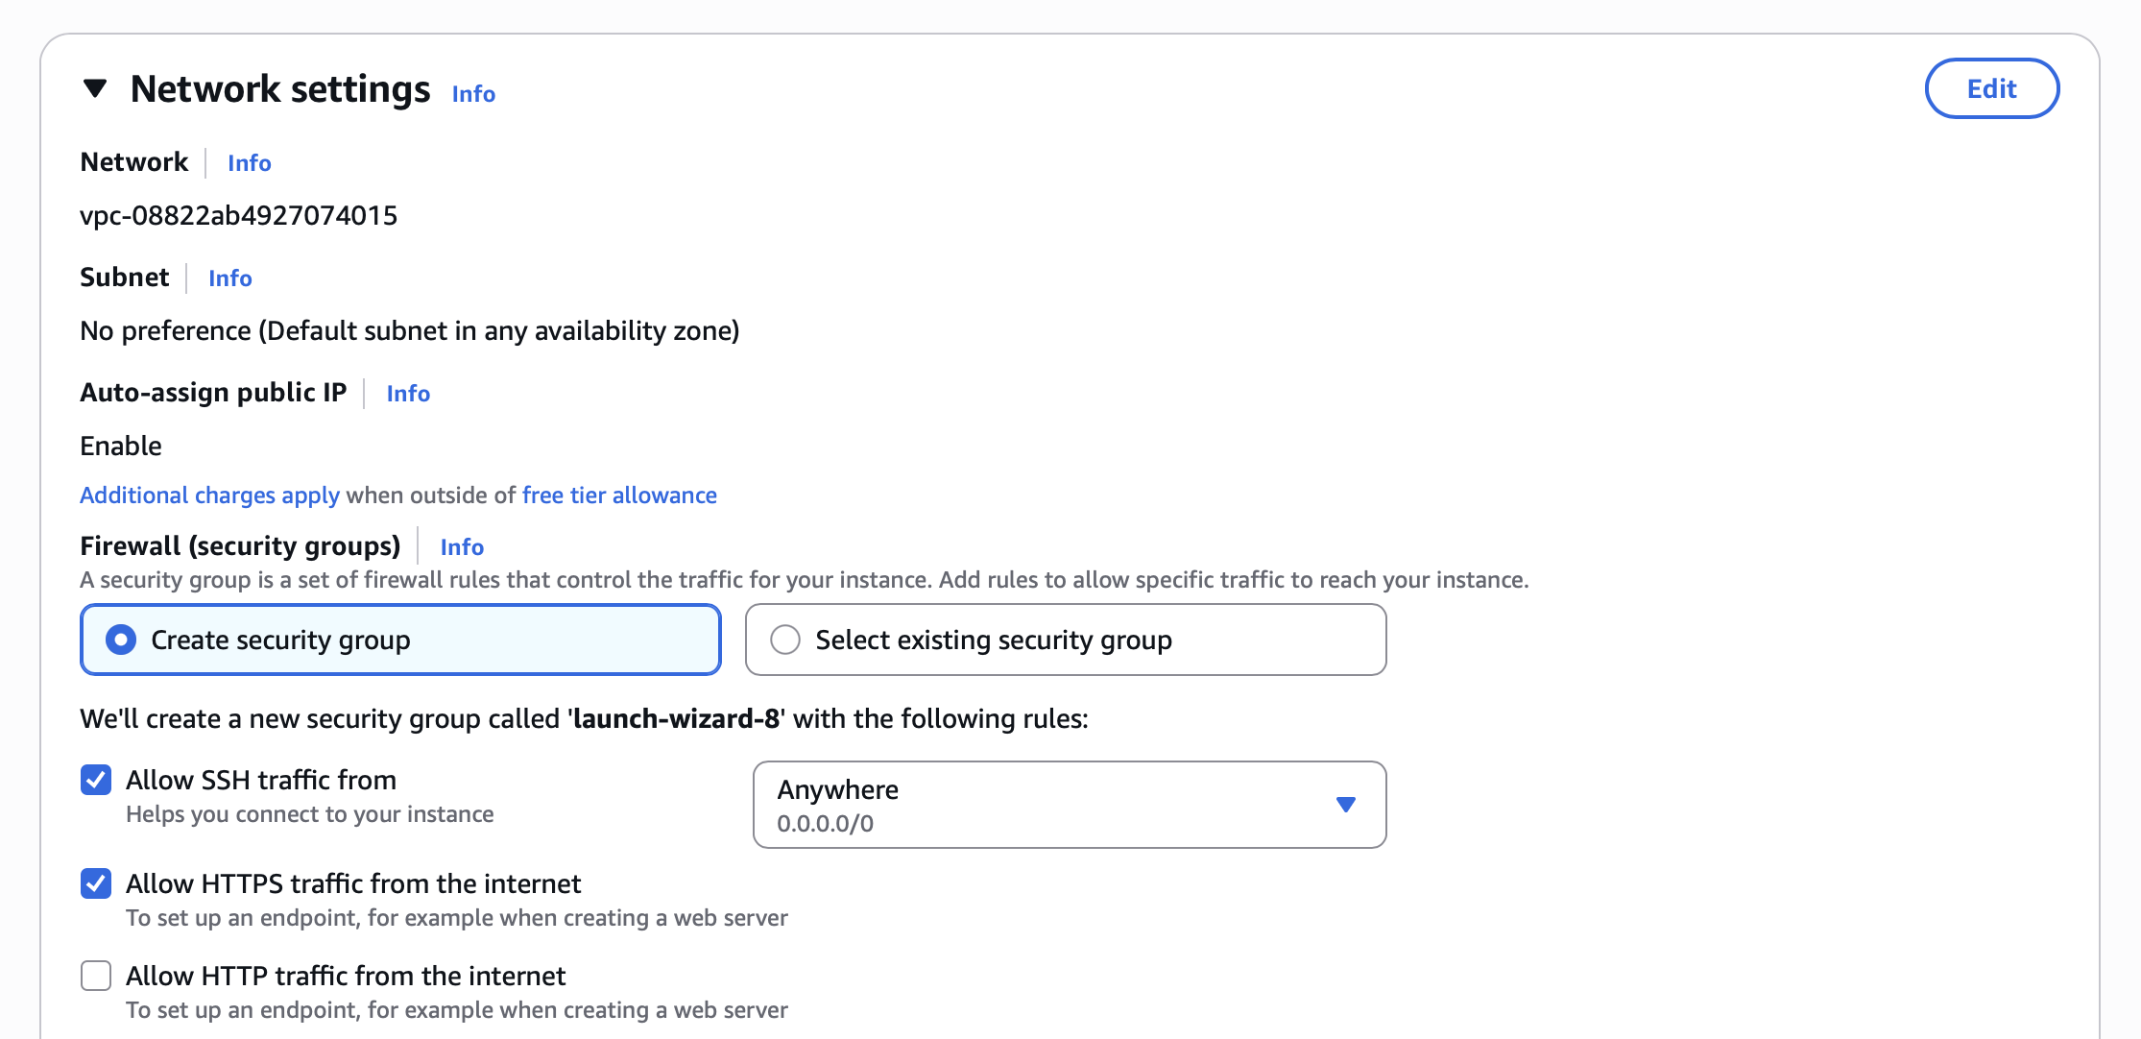Screen dimensions: 2141x1039
Task: Uncheck Allow HTTPS traffic from the internet
Action: point(95,884)
